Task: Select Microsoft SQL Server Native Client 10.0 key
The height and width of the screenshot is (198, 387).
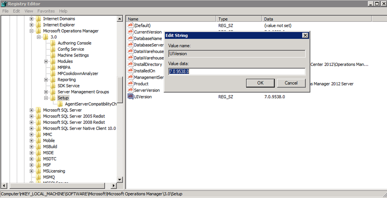Action: point(79,128)
